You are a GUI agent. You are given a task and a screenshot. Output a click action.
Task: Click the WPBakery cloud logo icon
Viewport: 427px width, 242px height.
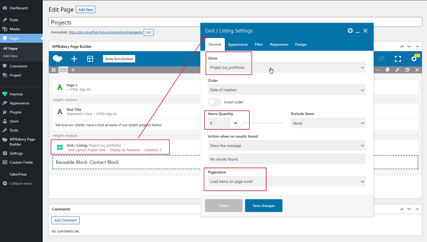point(58,59)
